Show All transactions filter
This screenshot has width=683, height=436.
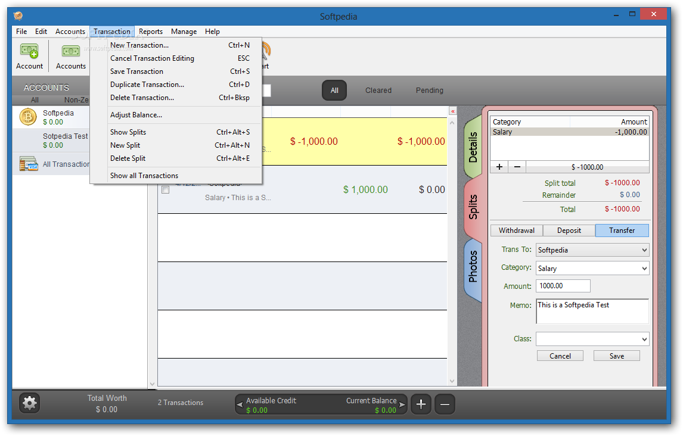click(334, 91)
